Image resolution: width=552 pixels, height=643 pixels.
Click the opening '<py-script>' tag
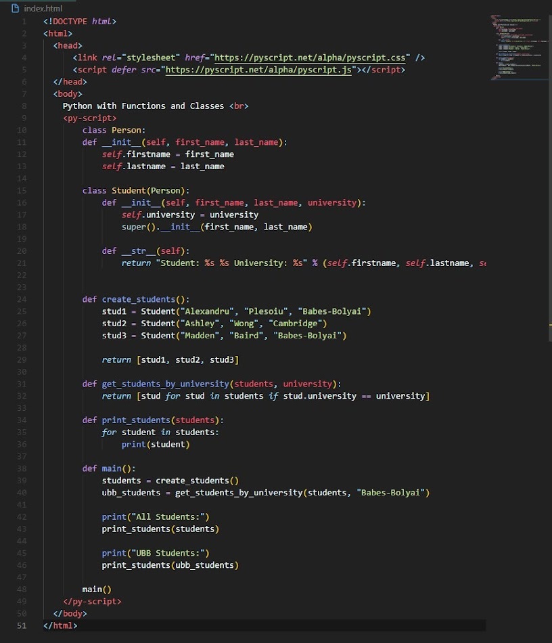tap(90, 118)
